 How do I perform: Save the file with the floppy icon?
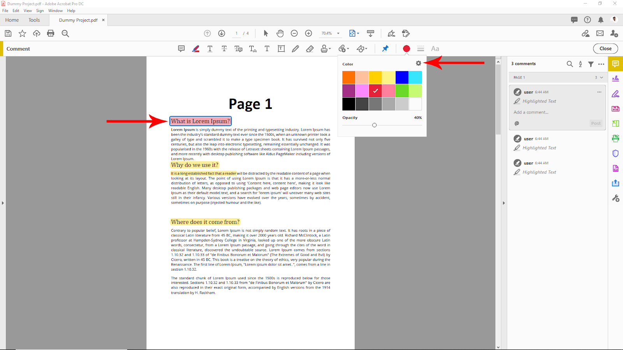click(8, 33)
